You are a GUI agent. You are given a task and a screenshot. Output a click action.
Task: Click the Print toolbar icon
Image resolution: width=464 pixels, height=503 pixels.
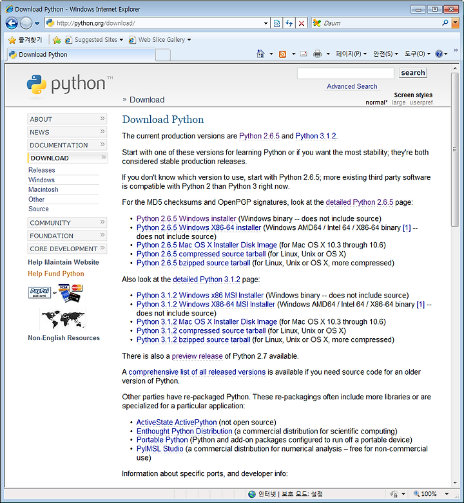point(317,54)
